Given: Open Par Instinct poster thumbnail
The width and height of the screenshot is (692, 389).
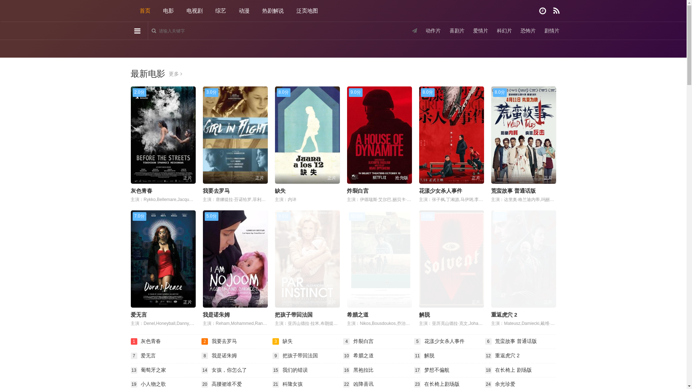Looking at the screenshot, I should (x=307, y=259).
